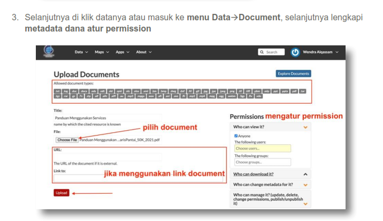The width and height of the screenshot is (383, 221).
Task: Click the .pdf document type badge
Action: (294, 91)
